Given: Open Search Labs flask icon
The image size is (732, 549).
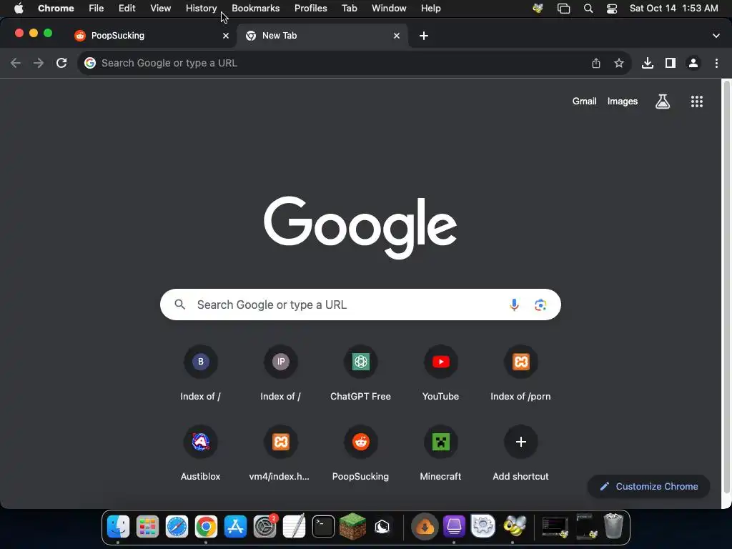Looking at the screenshot, I should point(663,102).
